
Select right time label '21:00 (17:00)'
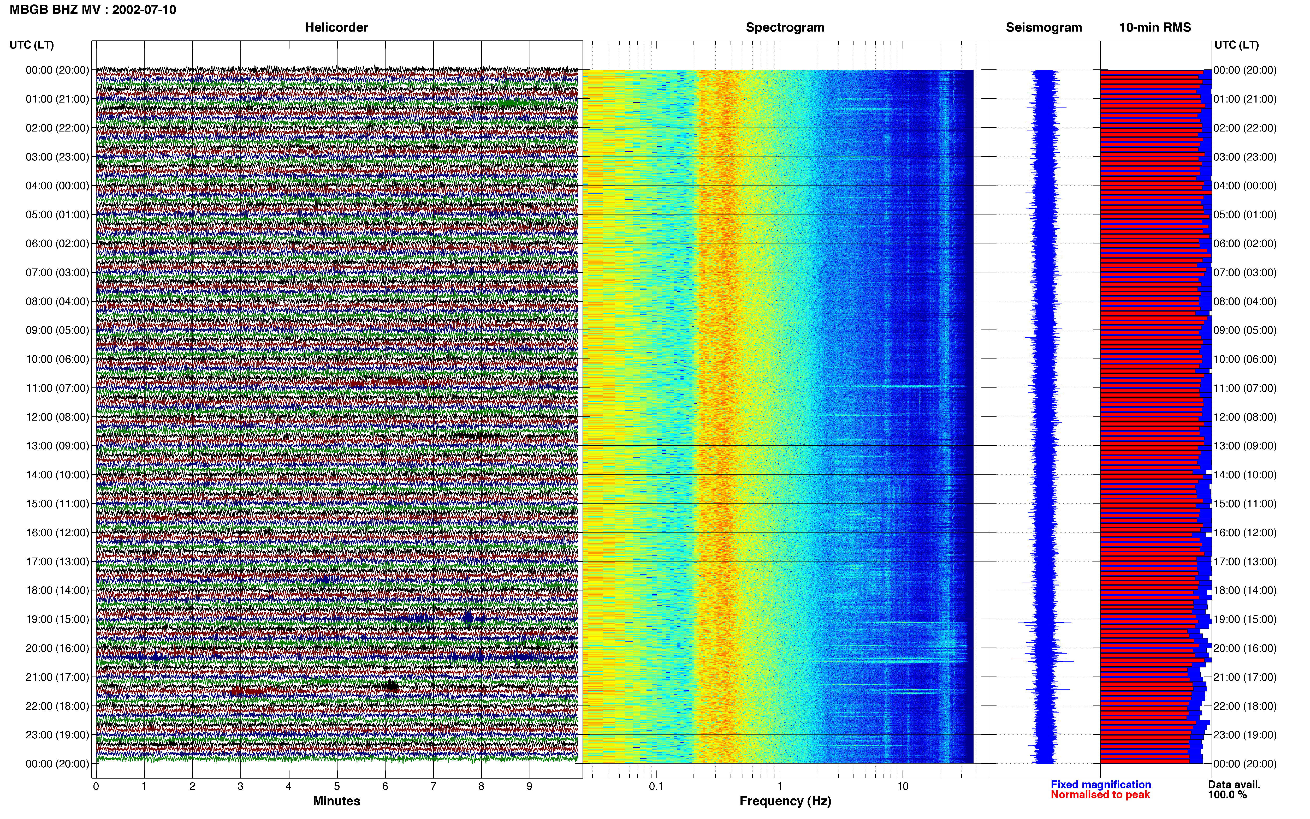1245,677
